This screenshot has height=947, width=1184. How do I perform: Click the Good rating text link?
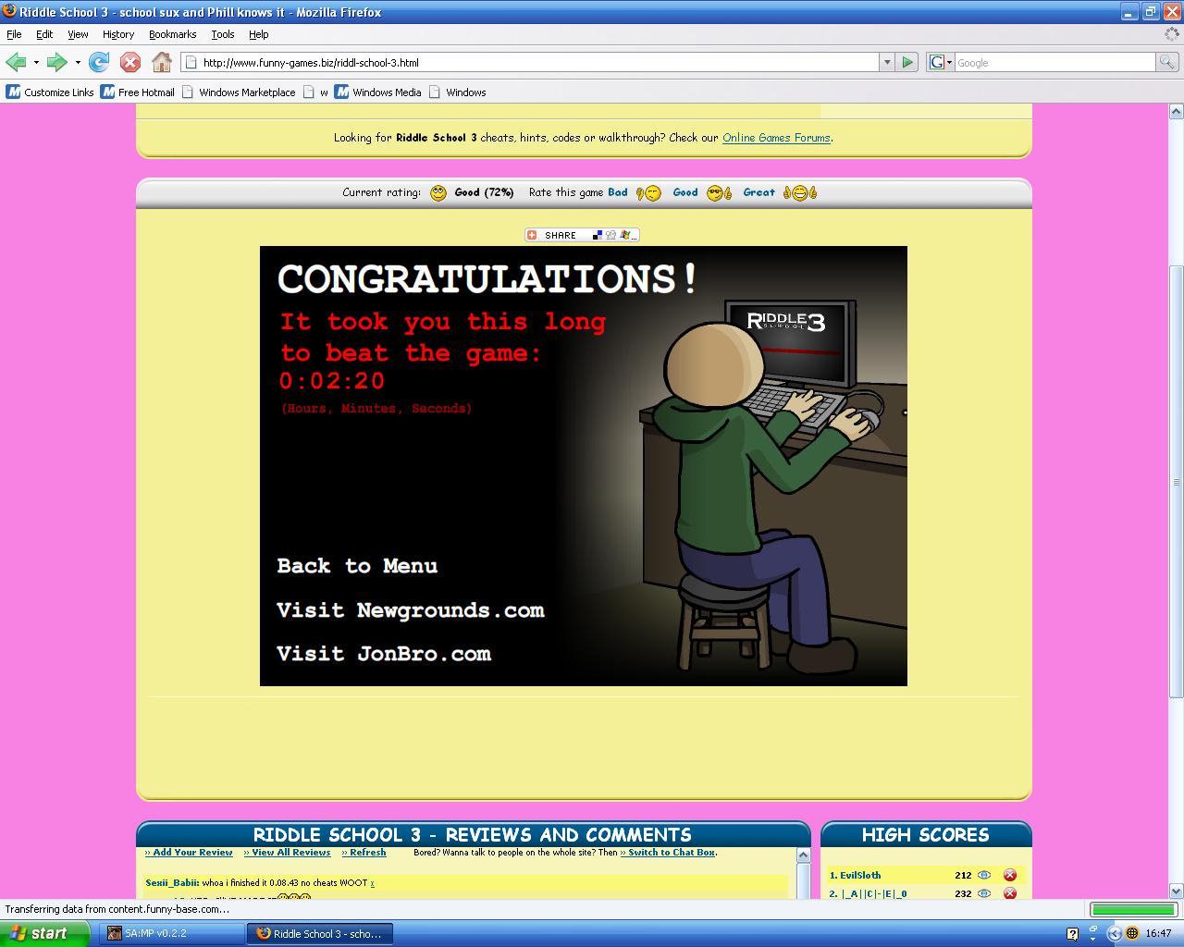click(x=685, y=192)
